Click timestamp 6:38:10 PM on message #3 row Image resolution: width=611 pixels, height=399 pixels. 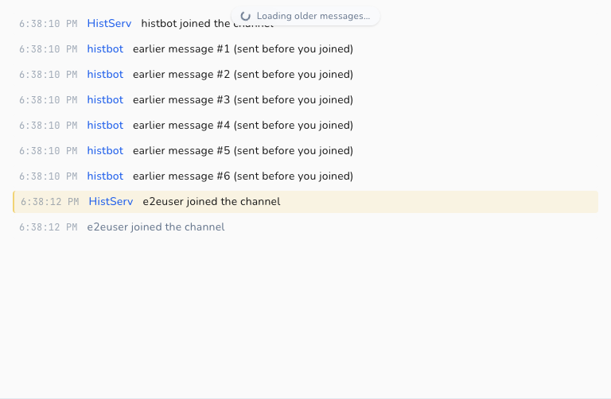pos(49,99)
